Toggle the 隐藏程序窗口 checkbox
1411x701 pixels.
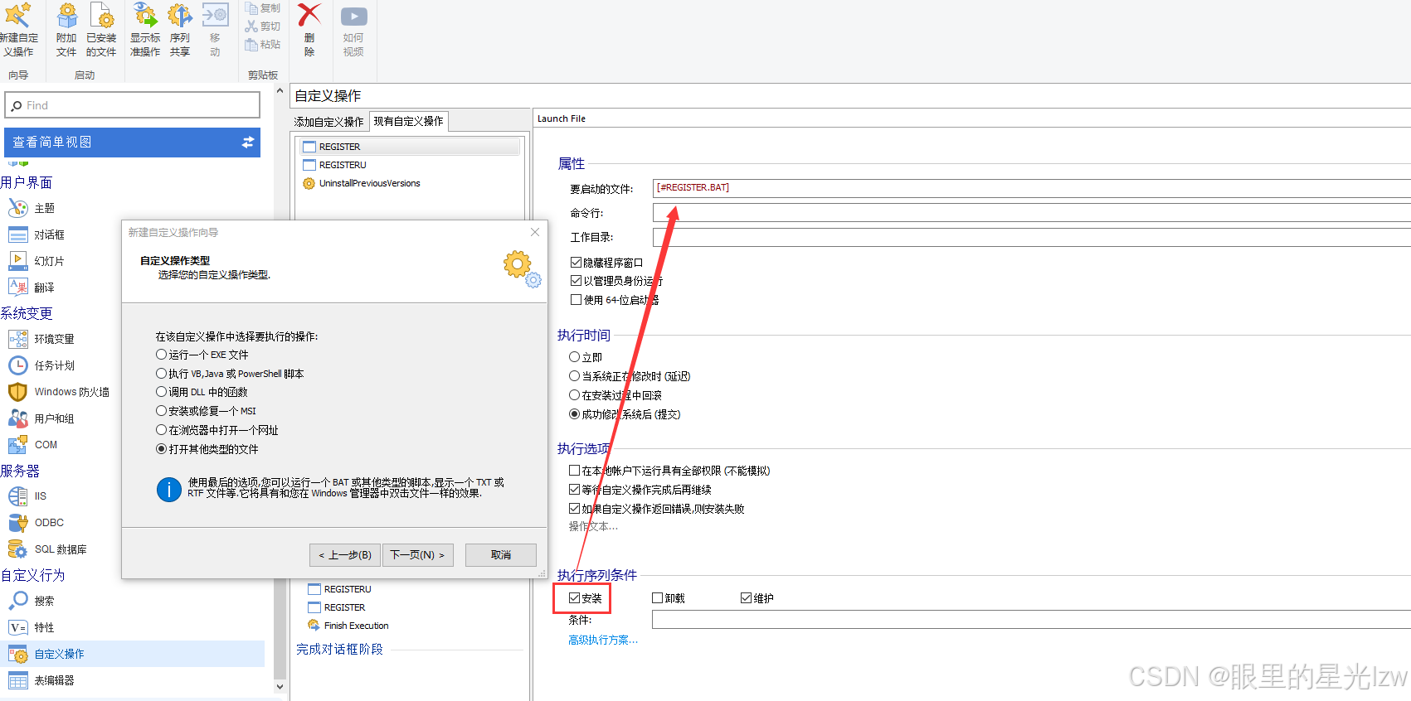(x=576, y=262)
